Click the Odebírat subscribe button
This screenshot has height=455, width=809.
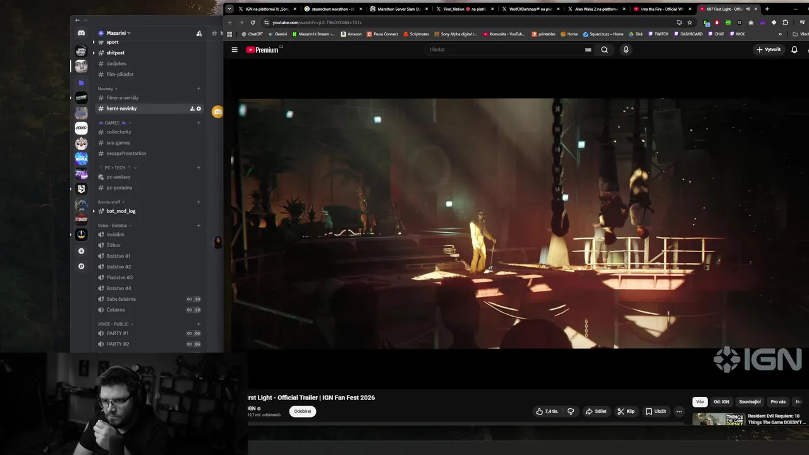[x=303, y=411]
